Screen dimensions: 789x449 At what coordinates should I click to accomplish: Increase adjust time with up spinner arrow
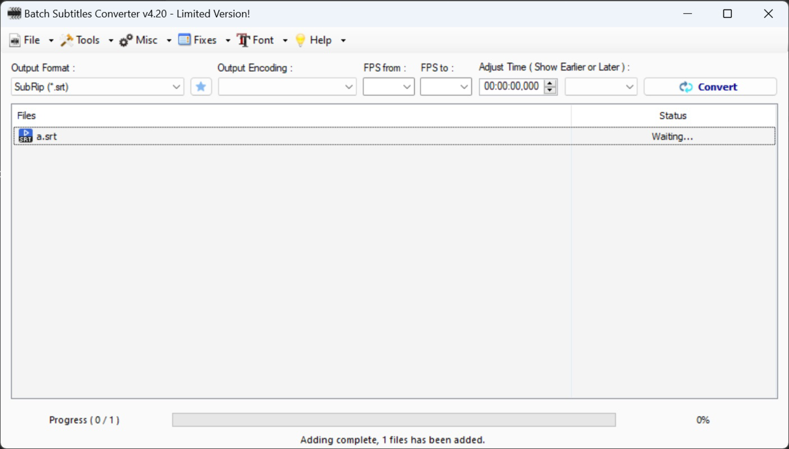click(551, 83)
